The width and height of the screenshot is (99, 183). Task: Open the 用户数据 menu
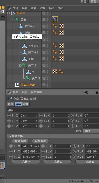point(36,92)
